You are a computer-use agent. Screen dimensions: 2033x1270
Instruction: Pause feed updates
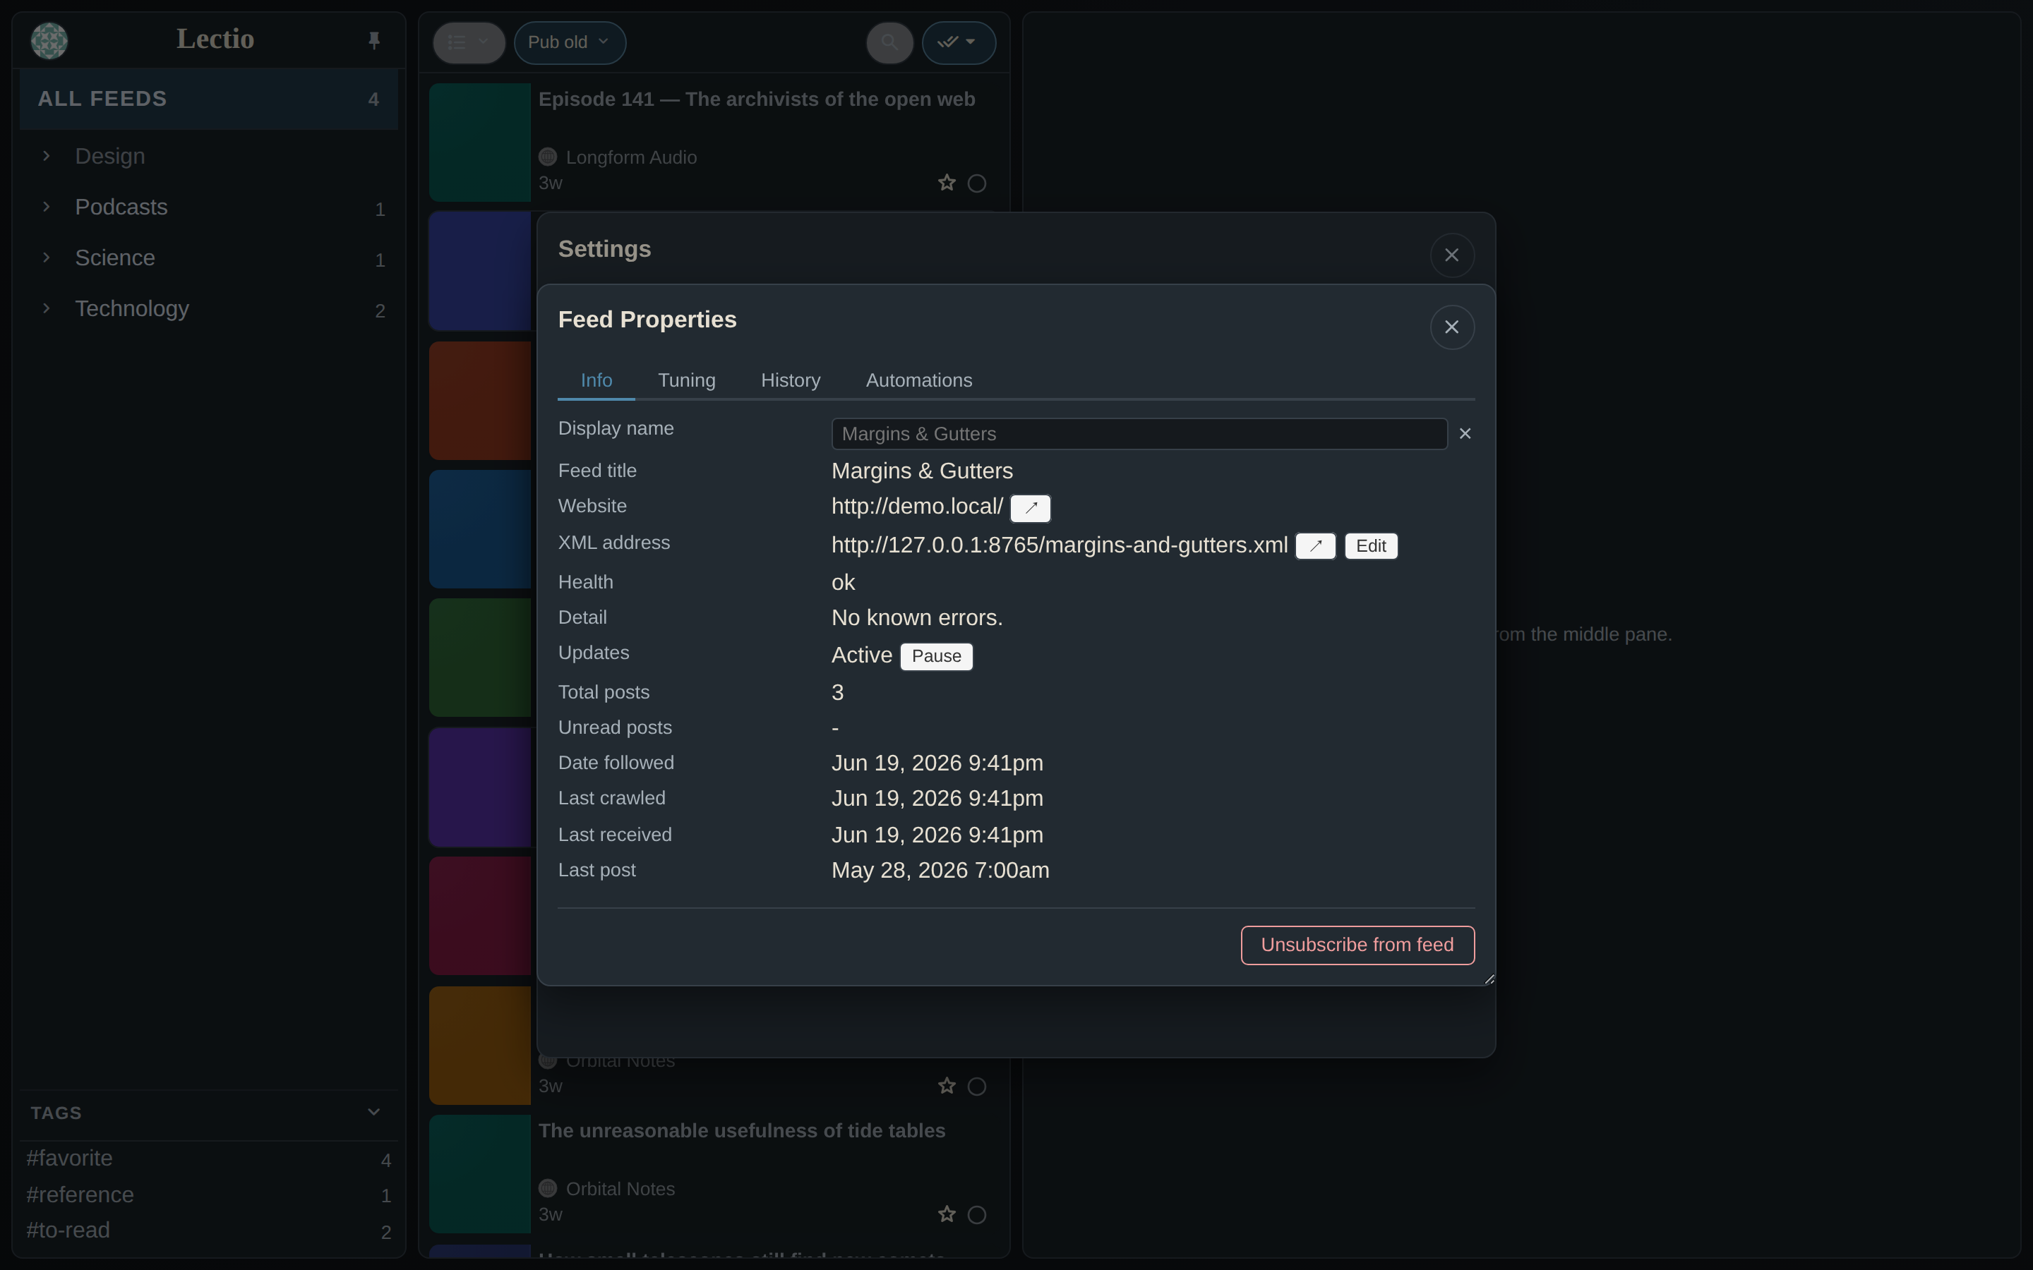(x=937, y=657)
